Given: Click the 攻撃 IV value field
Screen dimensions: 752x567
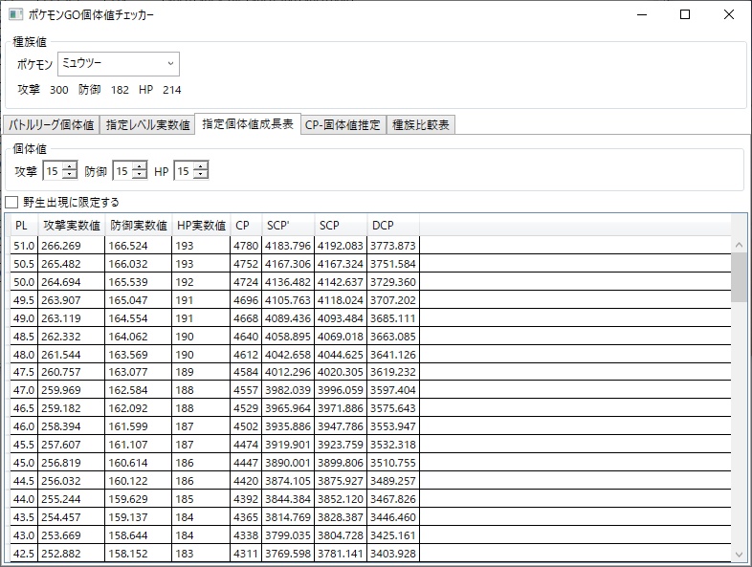Looking at the screenshot, I should point(53,170).
